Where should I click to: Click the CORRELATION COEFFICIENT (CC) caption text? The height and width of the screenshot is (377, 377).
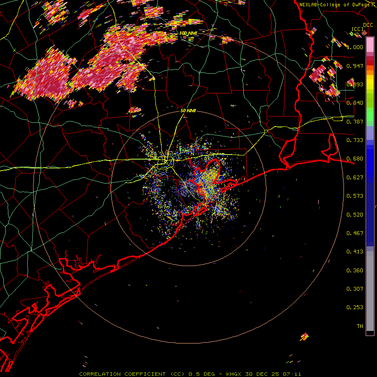point(132,374)
